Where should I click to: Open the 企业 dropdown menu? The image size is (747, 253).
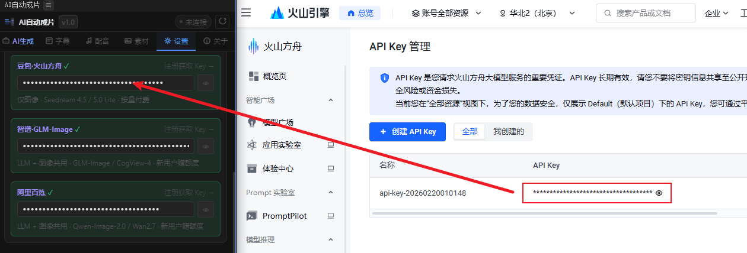[x=717, y=12]
